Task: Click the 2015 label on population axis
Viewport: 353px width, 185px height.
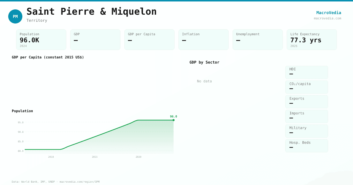Action: tap(95, 157)
